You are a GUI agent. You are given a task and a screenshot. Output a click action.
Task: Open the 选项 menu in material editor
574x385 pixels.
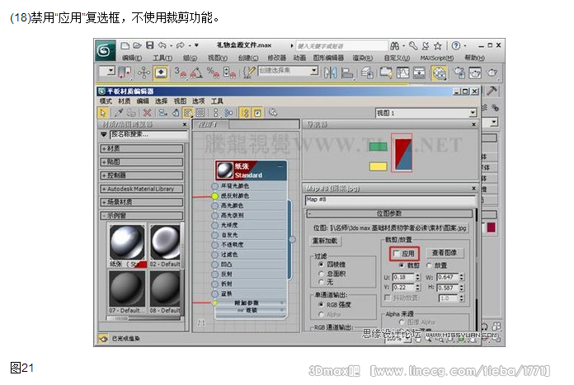coord(199,101)
